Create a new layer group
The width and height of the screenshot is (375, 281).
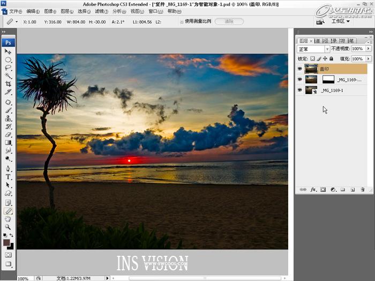[343, 189]
